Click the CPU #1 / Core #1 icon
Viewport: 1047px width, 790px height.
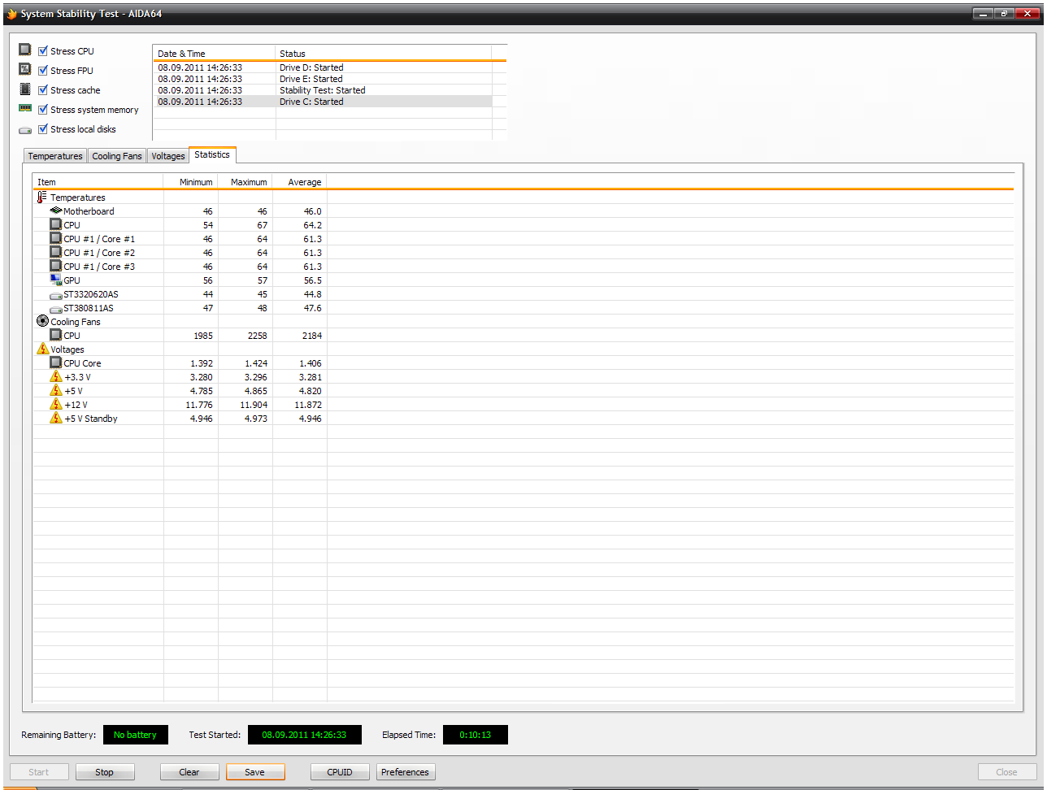tap(56, 239)
